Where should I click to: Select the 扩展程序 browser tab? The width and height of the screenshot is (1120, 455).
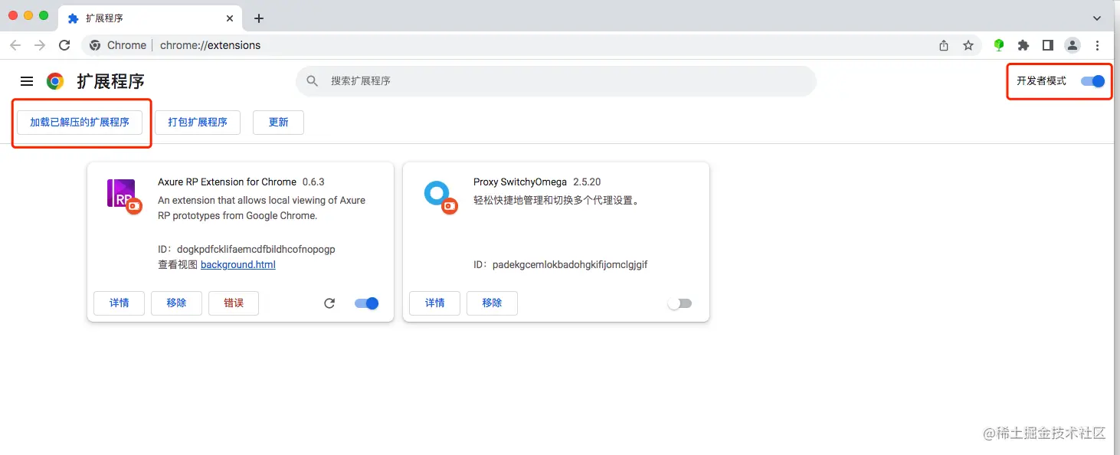click(x=149, y=18)
